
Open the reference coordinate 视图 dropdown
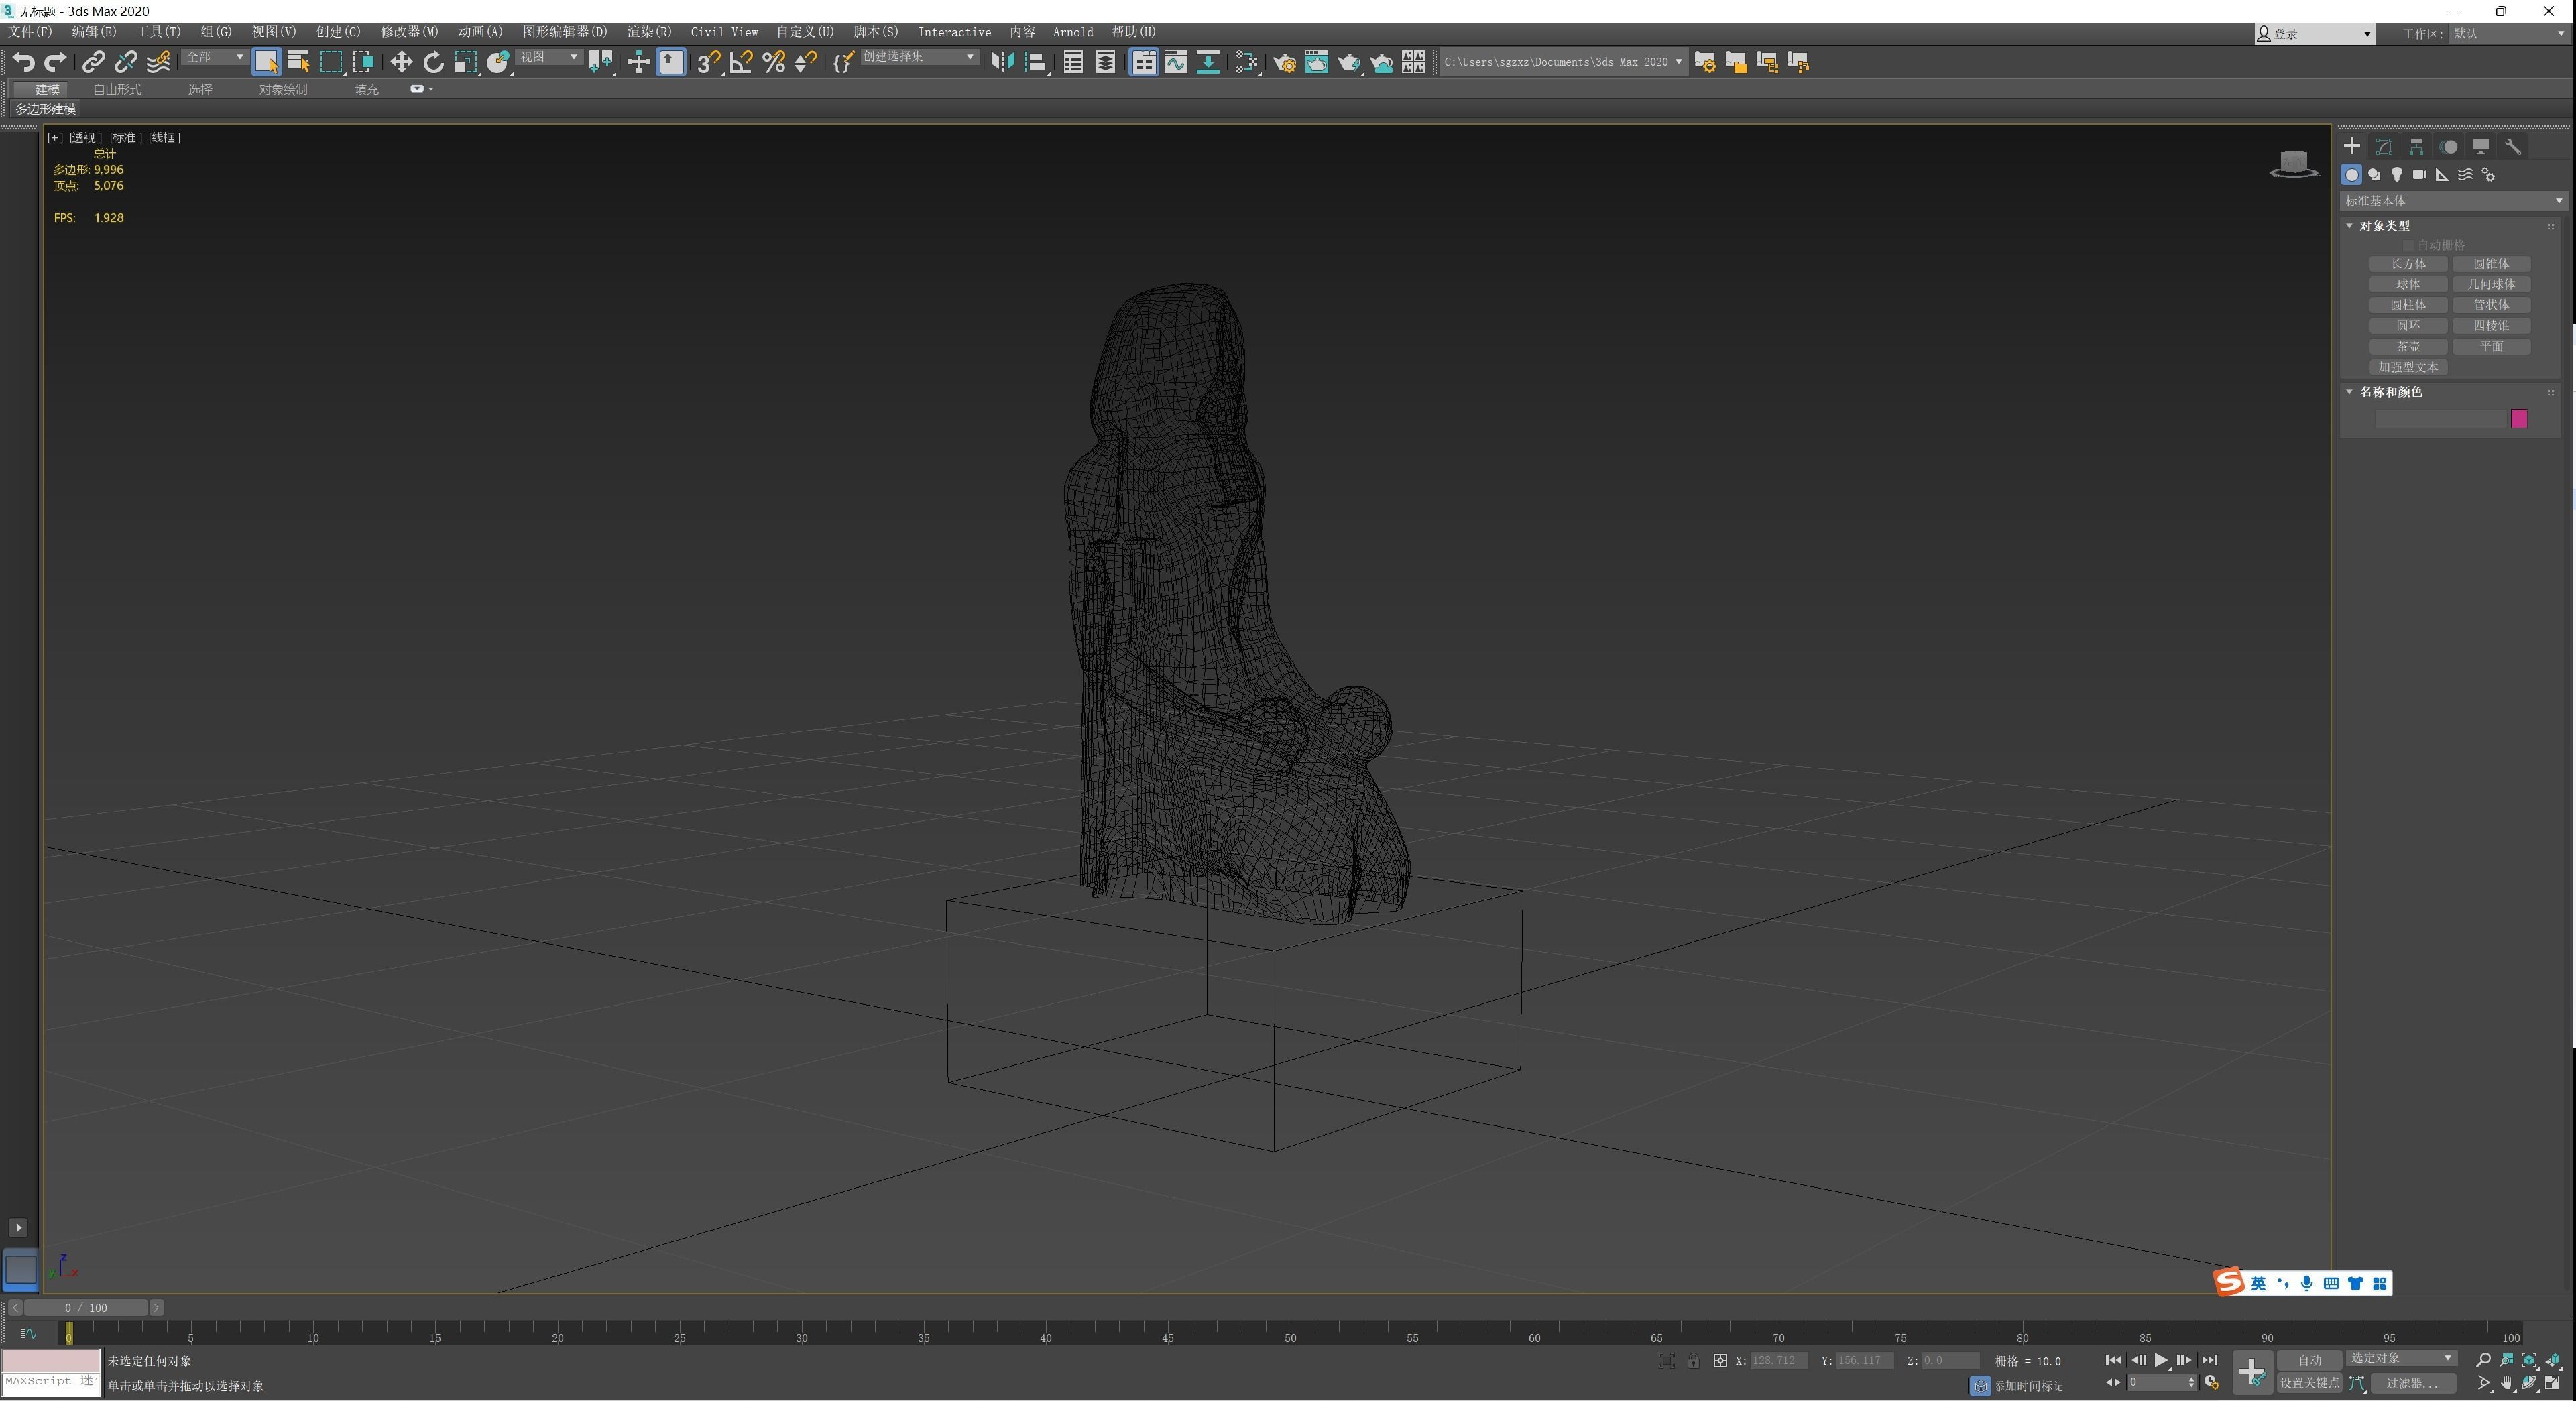[549, 58]
